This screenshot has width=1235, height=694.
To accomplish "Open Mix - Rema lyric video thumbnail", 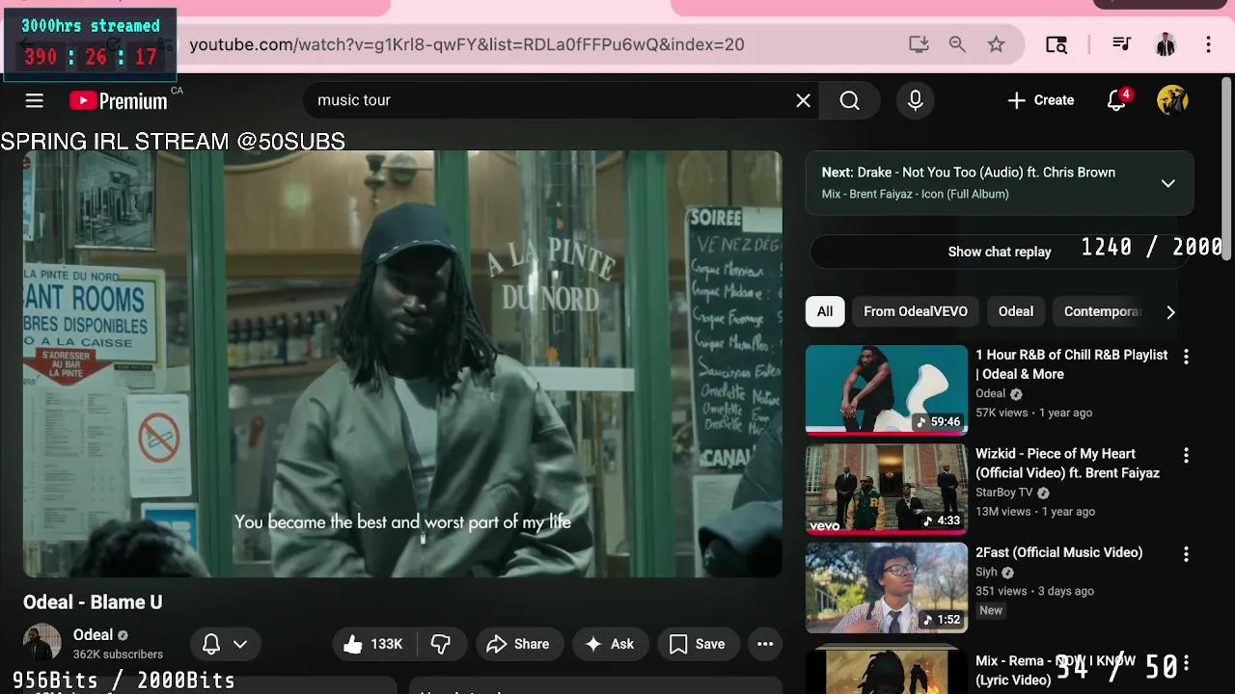I will [887, 670].
